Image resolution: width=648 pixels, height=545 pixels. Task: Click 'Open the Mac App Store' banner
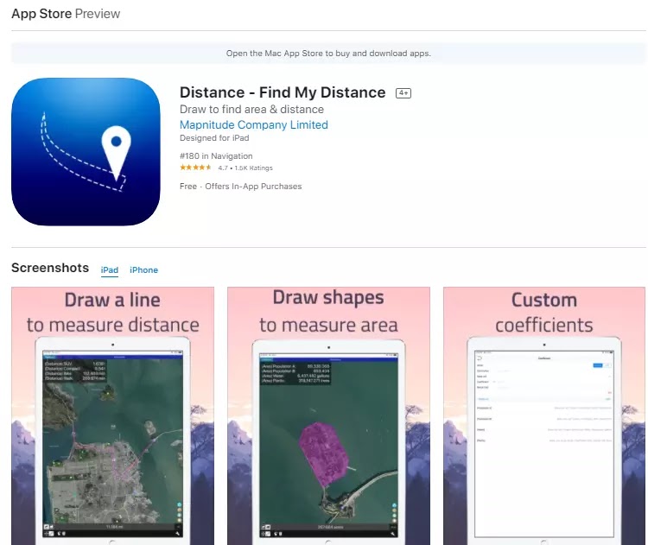tap(328, 54)
